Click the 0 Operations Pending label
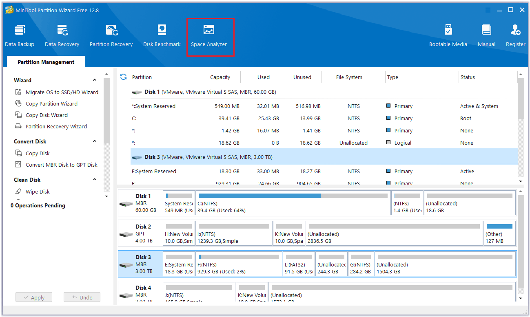Screen dimensions: 530x317 pos(38,205)
